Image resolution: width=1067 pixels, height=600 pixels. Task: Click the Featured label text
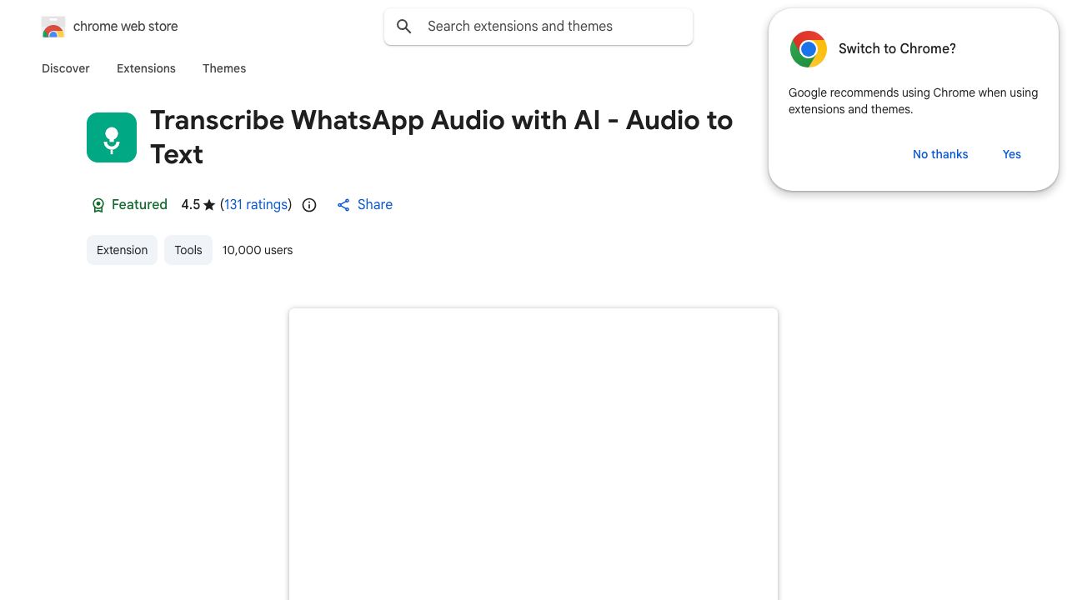pos(139,205)
